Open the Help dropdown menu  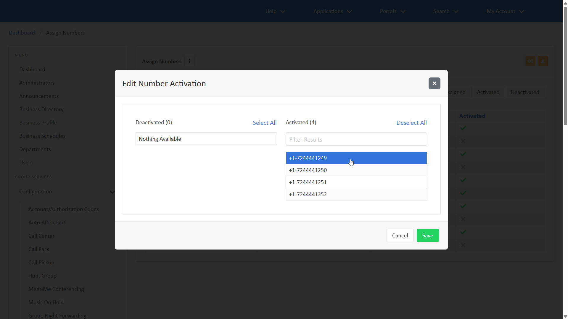(275, 11)
